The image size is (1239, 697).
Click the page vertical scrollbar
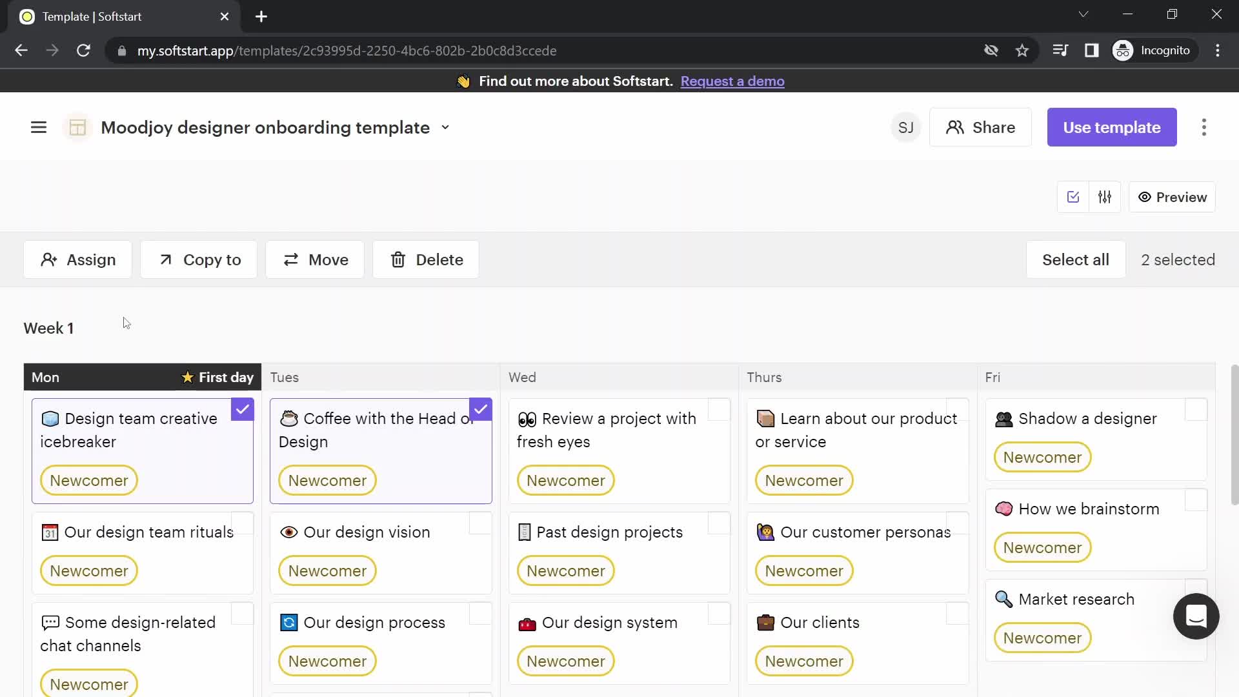pos(1234,434)
